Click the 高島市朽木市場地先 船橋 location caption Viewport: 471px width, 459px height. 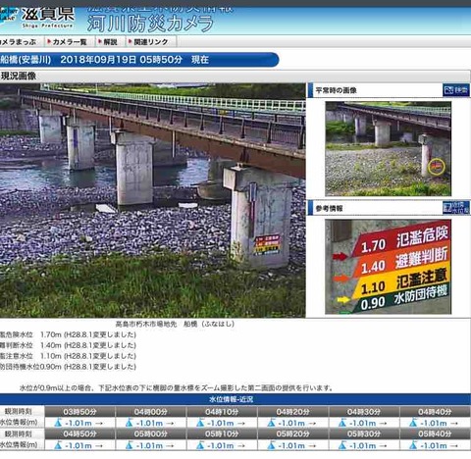click(175, 324)
